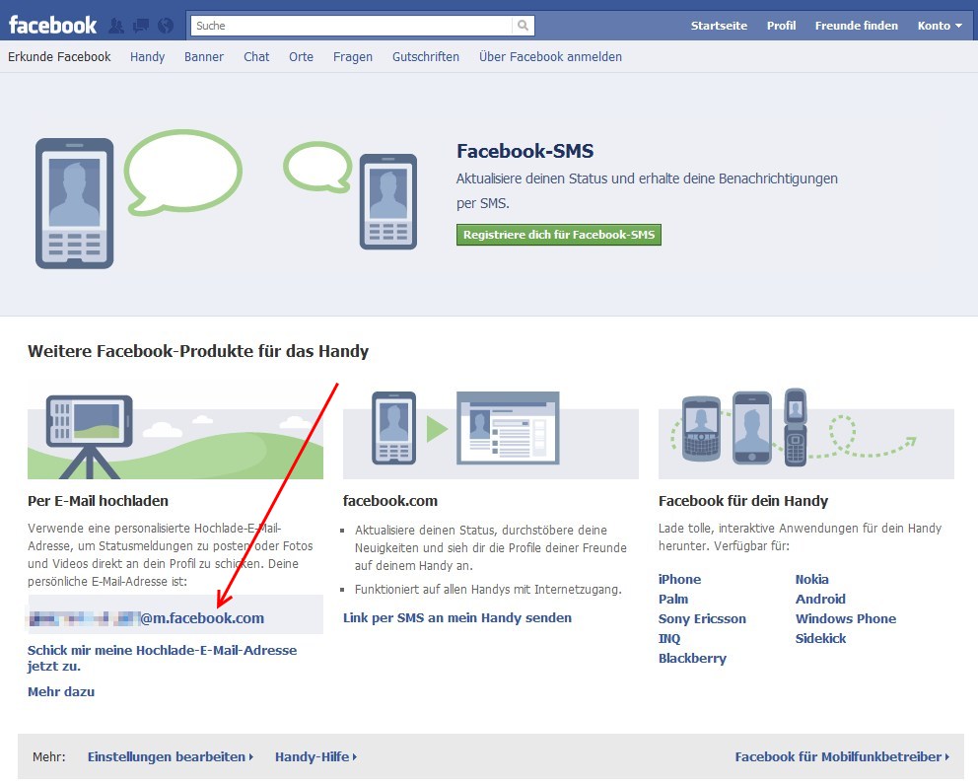Viewport: 978px width, 784px height.
Task: Go to Startseite
Action: pyautogui.click(x=719, y=26)
